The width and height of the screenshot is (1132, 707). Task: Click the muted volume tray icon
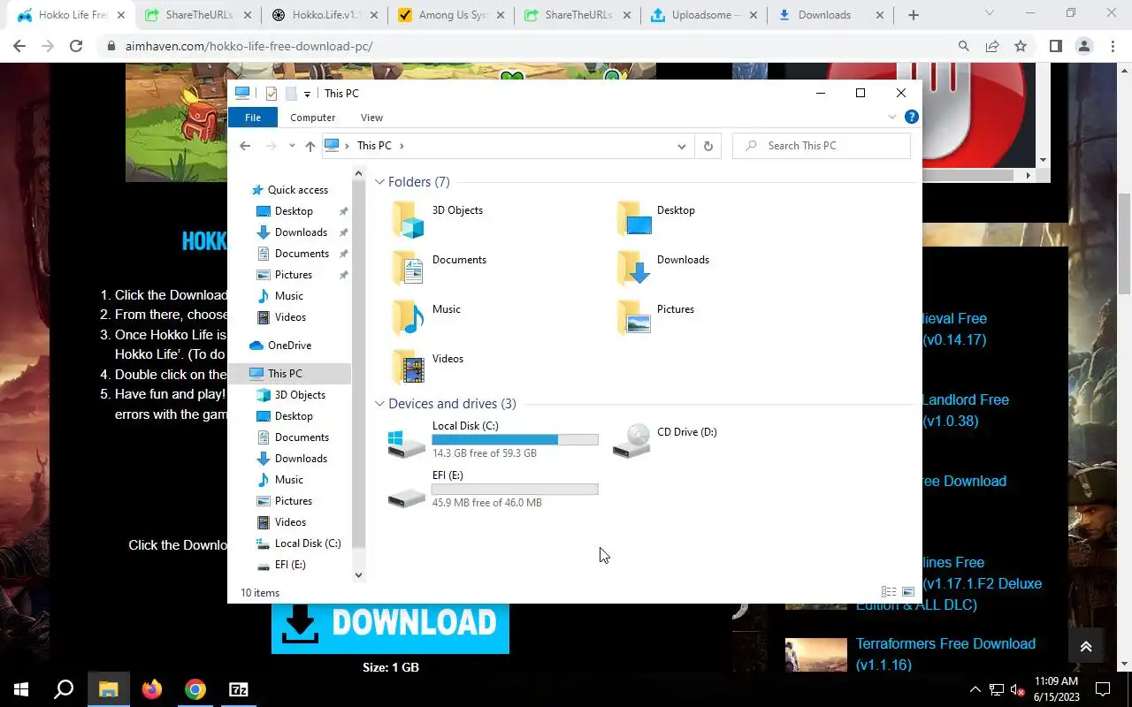point(1016,689)
